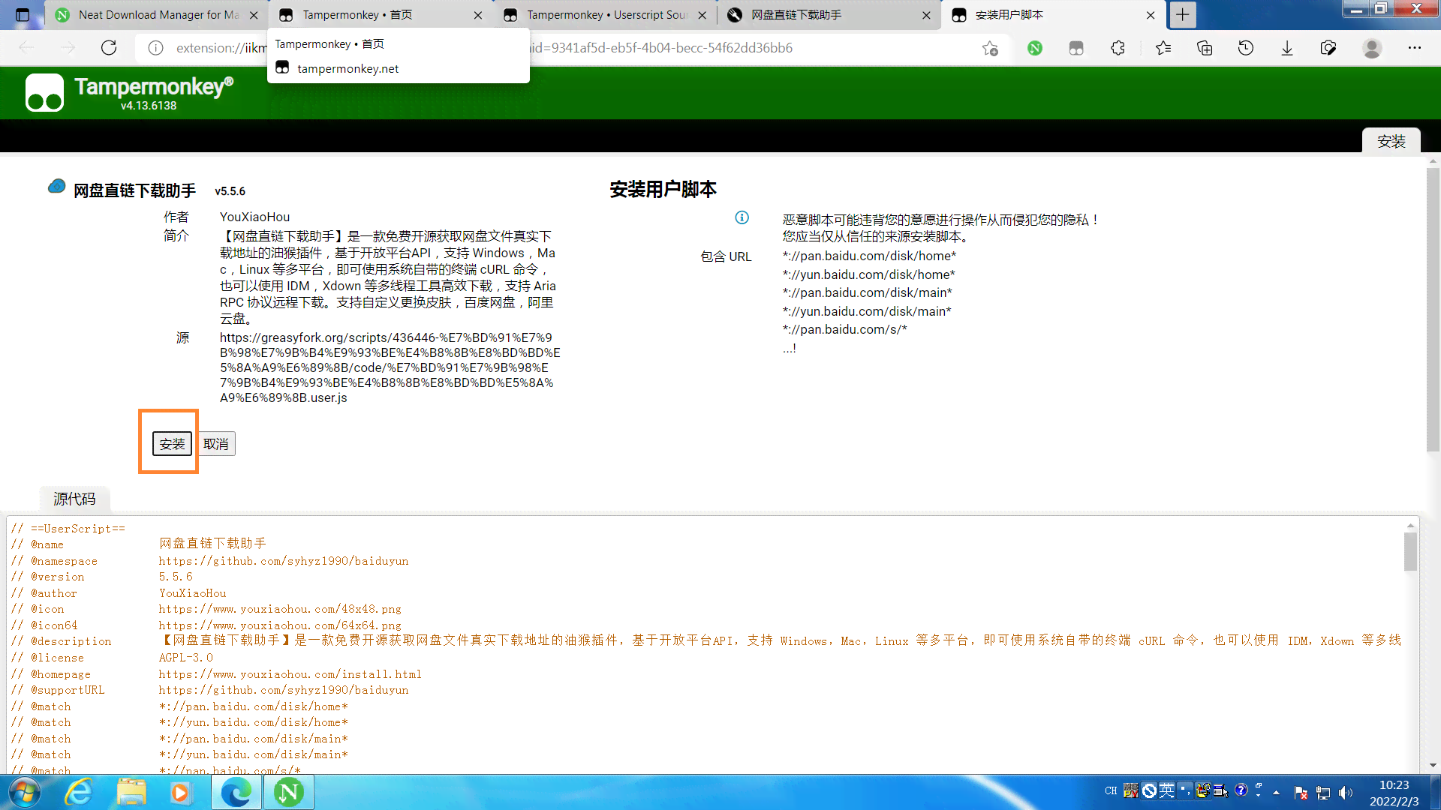Close the Neat Download Manager tab

tap(254, 15)
